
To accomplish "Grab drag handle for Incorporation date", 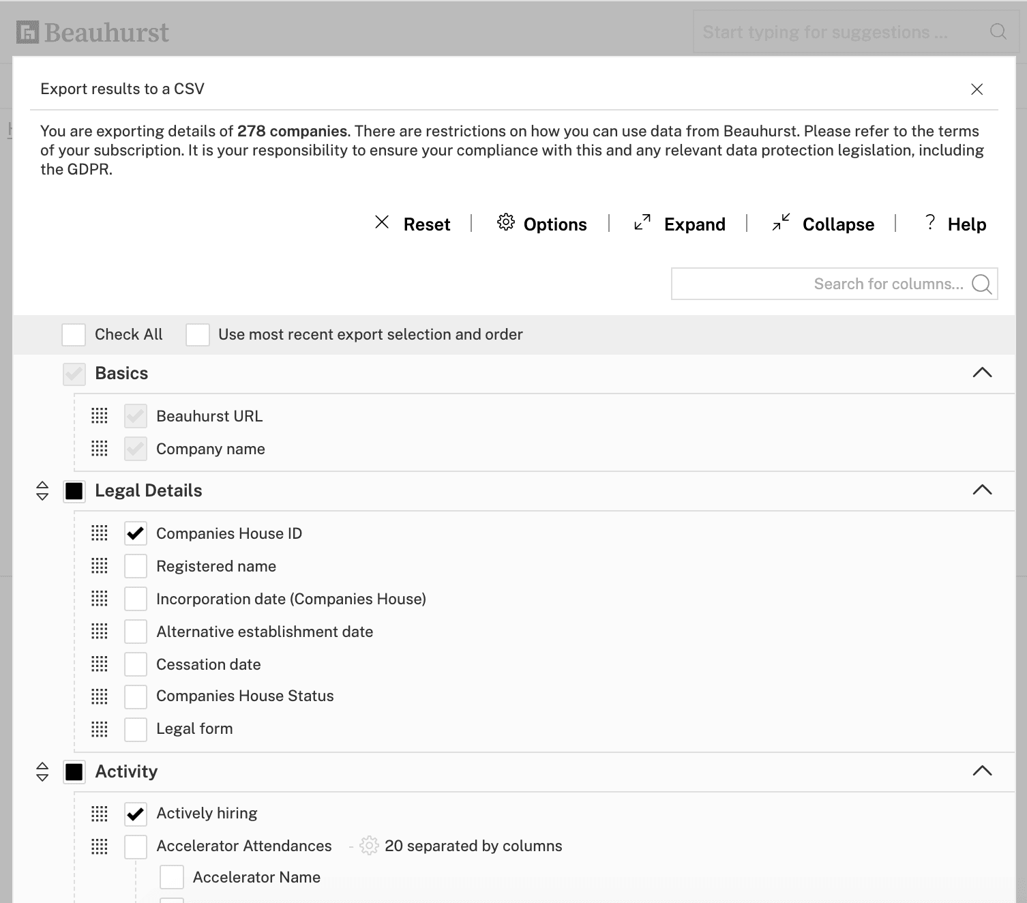I will click(x=100, y=598).
